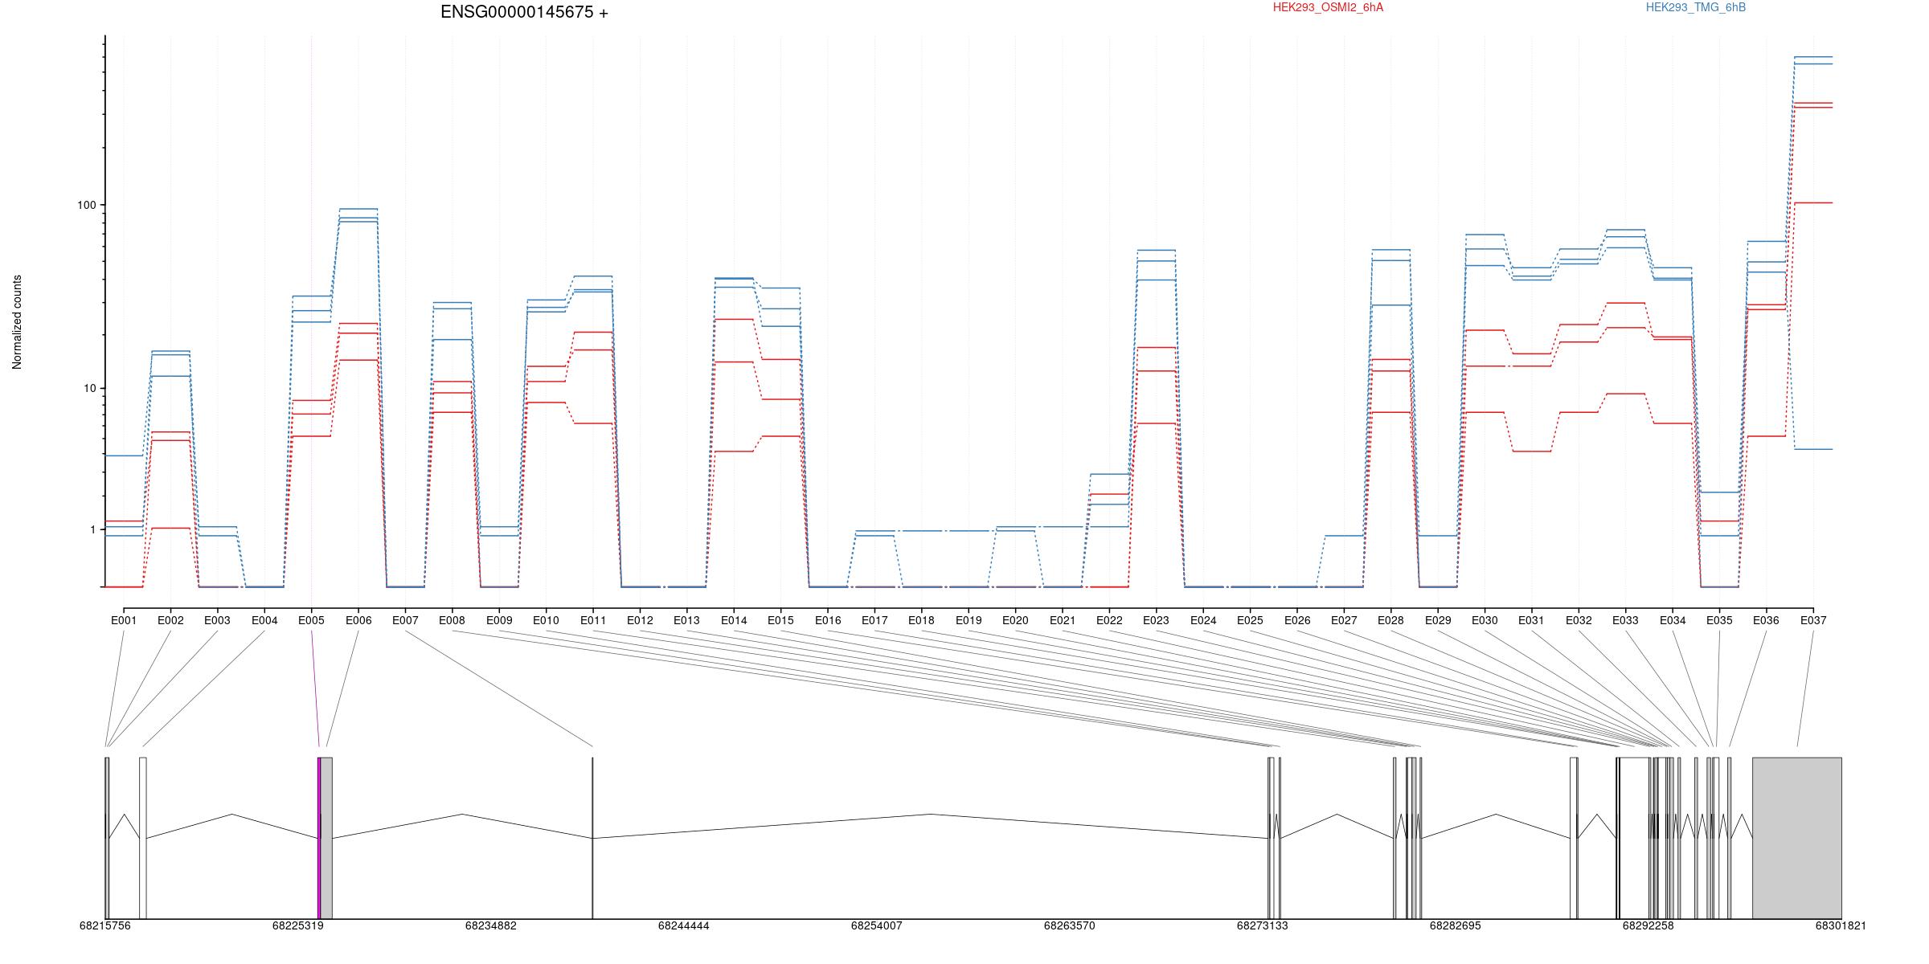This screenshot has width=1929, height=964.
Task: Click genomic coordinate 68244444
Action: 684,925
